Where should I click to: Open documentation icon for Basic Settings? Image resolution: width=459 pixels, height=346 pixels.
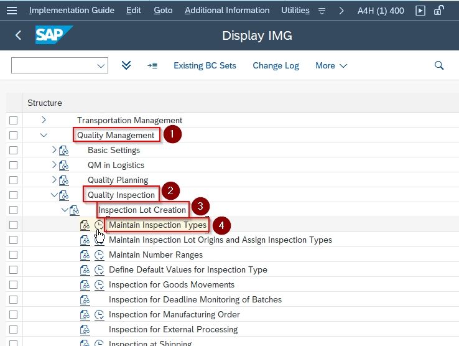[64, 151]
